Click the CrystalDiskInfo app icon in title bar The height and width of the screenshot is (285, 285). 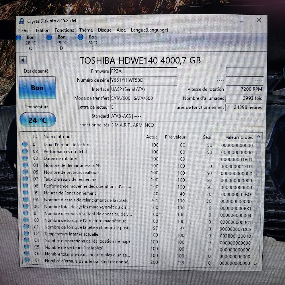[22, 21]
